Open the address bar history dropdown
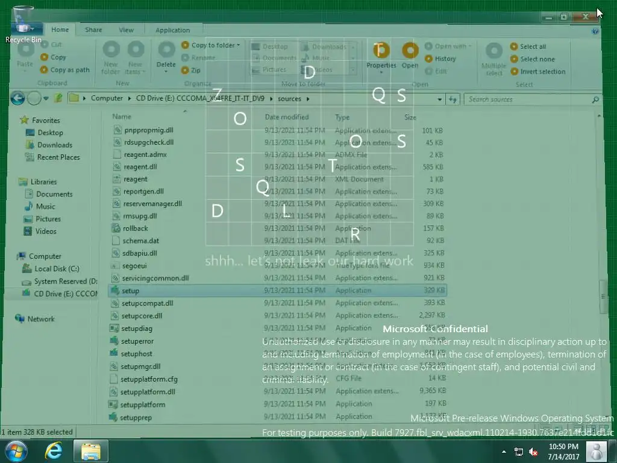617x463 pixels. click(x=439, y=99)
